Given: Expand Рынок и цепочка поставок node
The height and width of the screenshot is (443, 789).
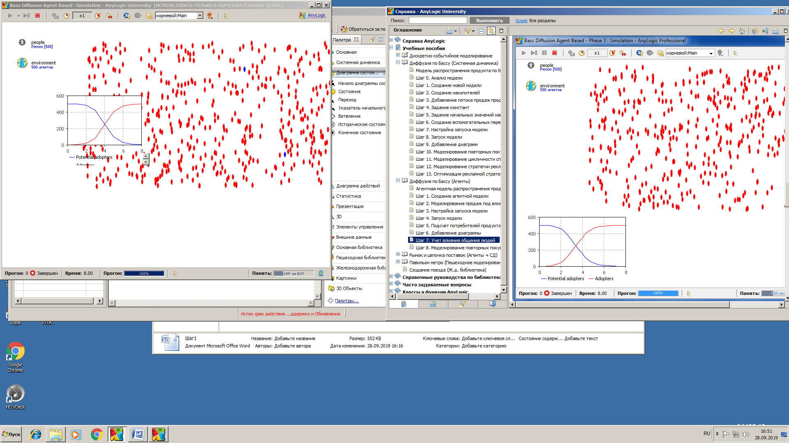Looking at the screenshot, I should tap(398, 254).
